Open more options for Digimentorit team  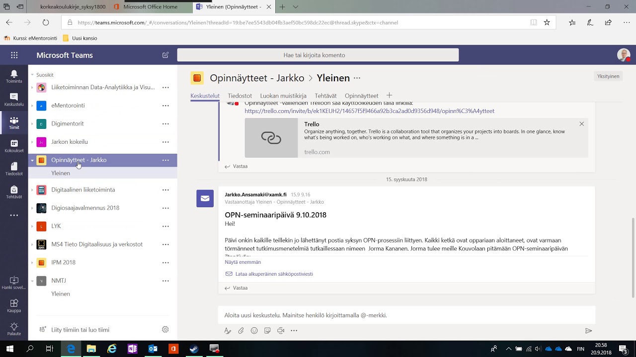165,124
